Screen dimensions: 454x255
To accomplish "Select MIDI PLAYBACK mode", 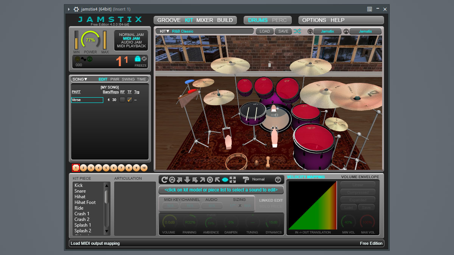I will (x=131, y=46).
